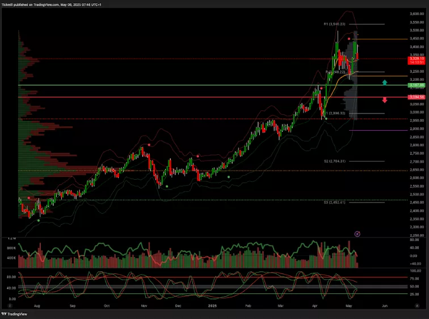This screenshot has width=429, height=319.
Task: Click the red down arrow marker
Action: [385, 100]
